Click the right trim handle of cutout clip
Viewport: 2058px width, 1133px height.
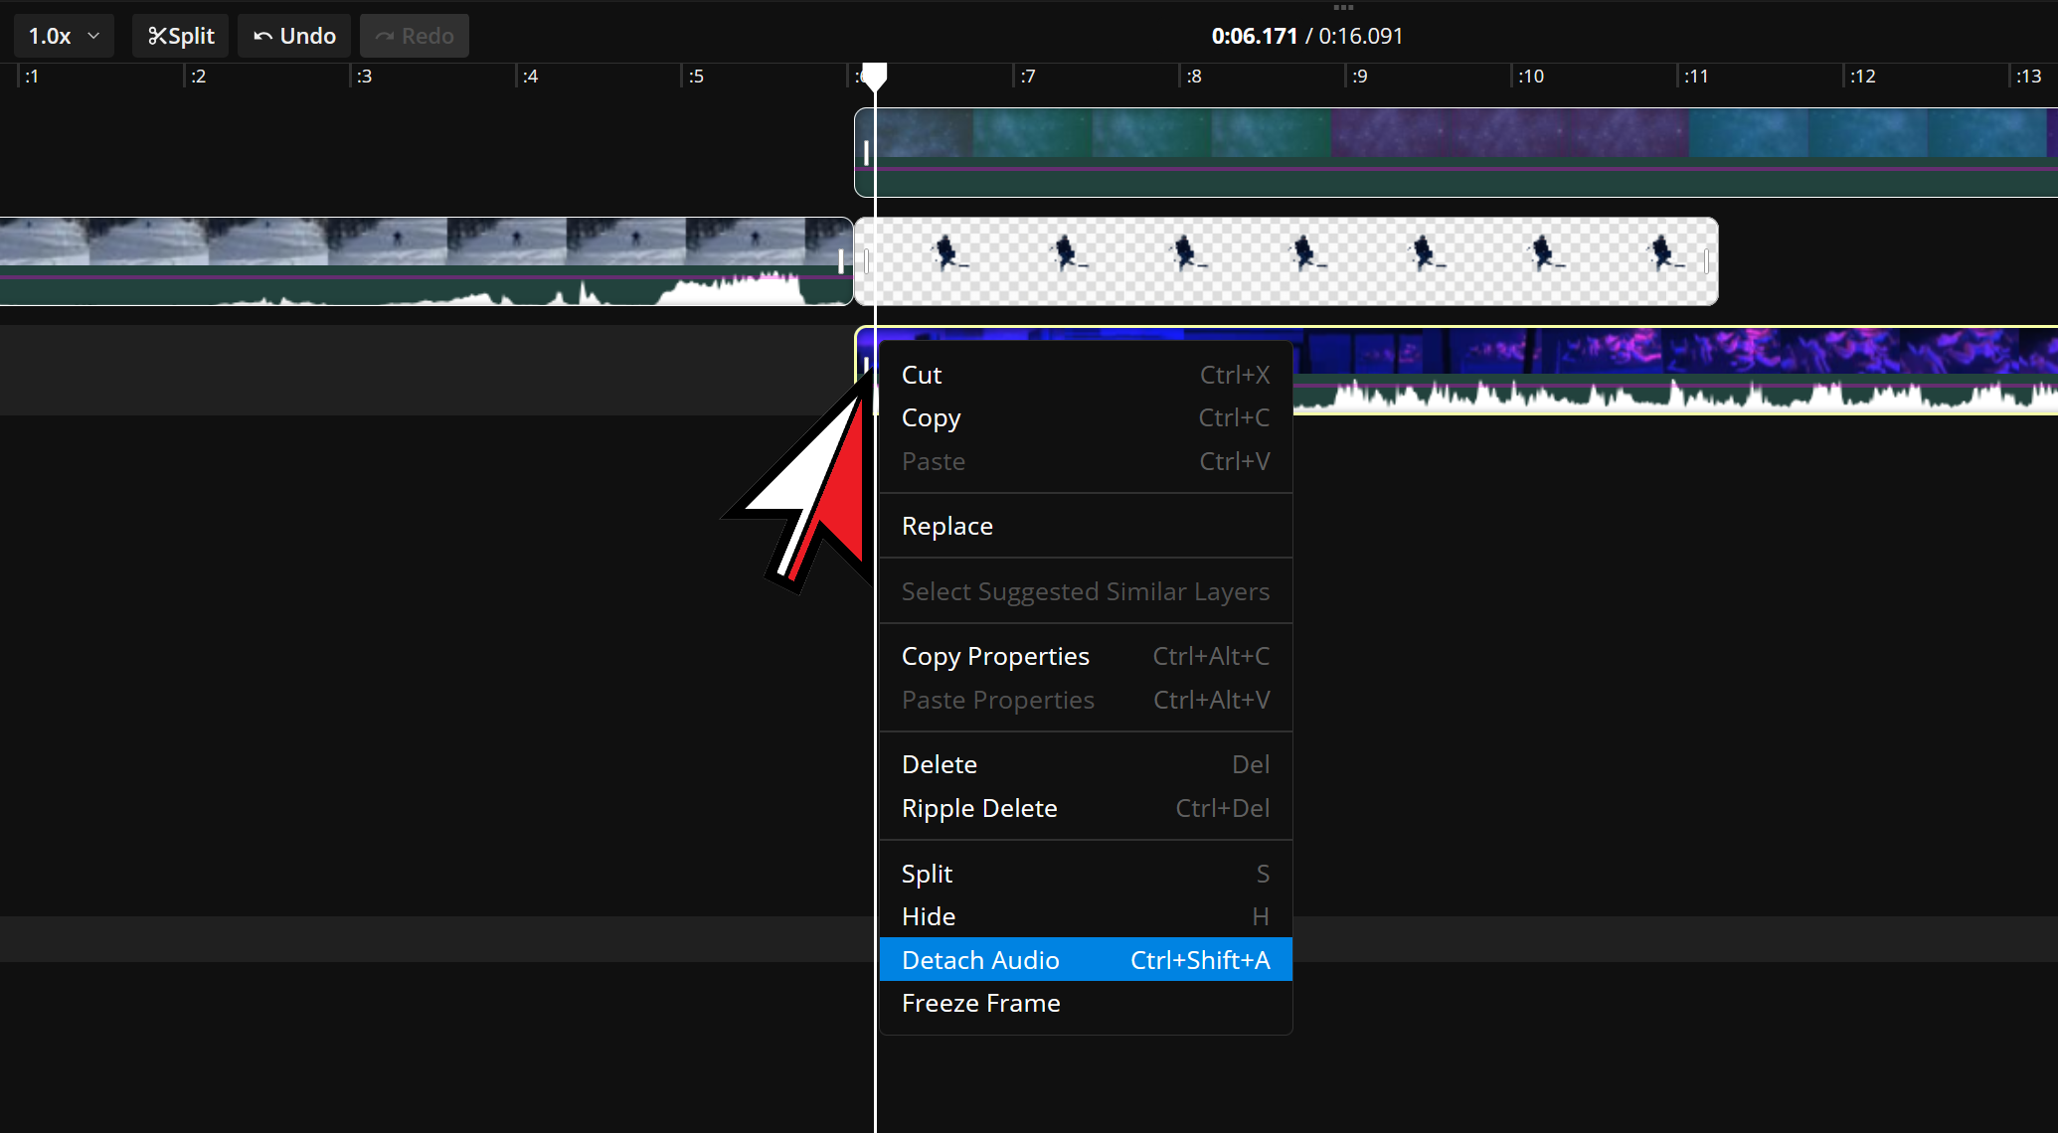coord(1706,260)
